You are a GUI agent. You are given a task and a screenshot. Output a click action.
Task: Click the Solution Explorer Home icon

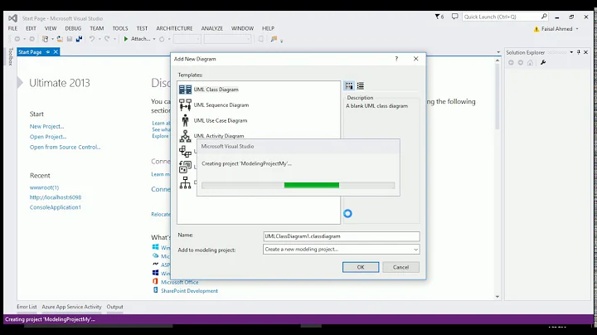coord(530,62)
